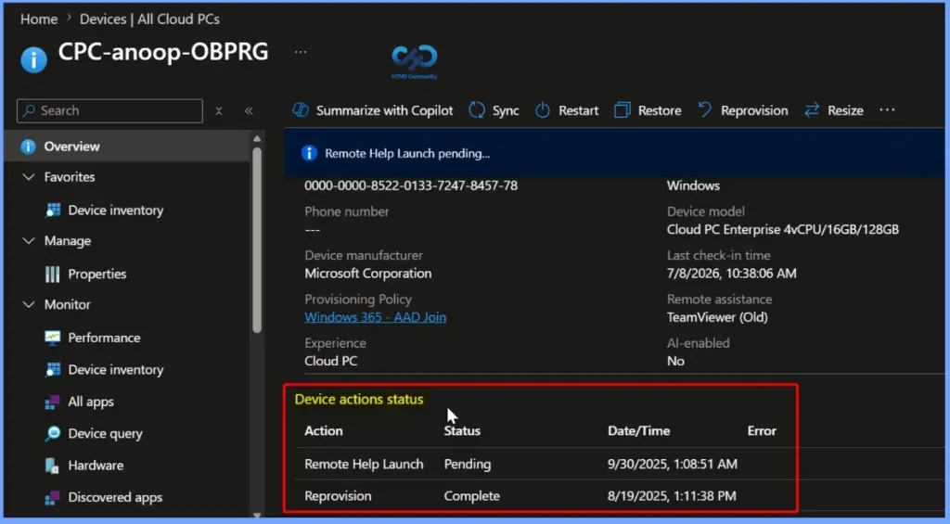The height and width of the screenshot is (524, 950).
Task: Click the 0000-0000-8522-0133-7247-8457-78 serial value
Action: point(411,185)
